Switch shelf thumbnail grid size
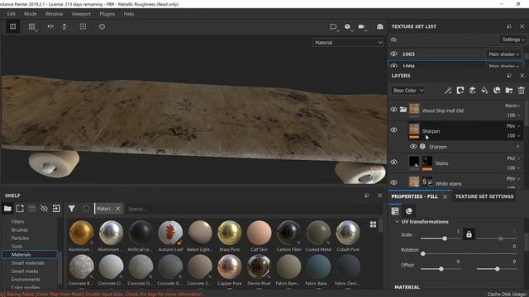The width and height of the screenshot is (529, 297). [373, 224]
